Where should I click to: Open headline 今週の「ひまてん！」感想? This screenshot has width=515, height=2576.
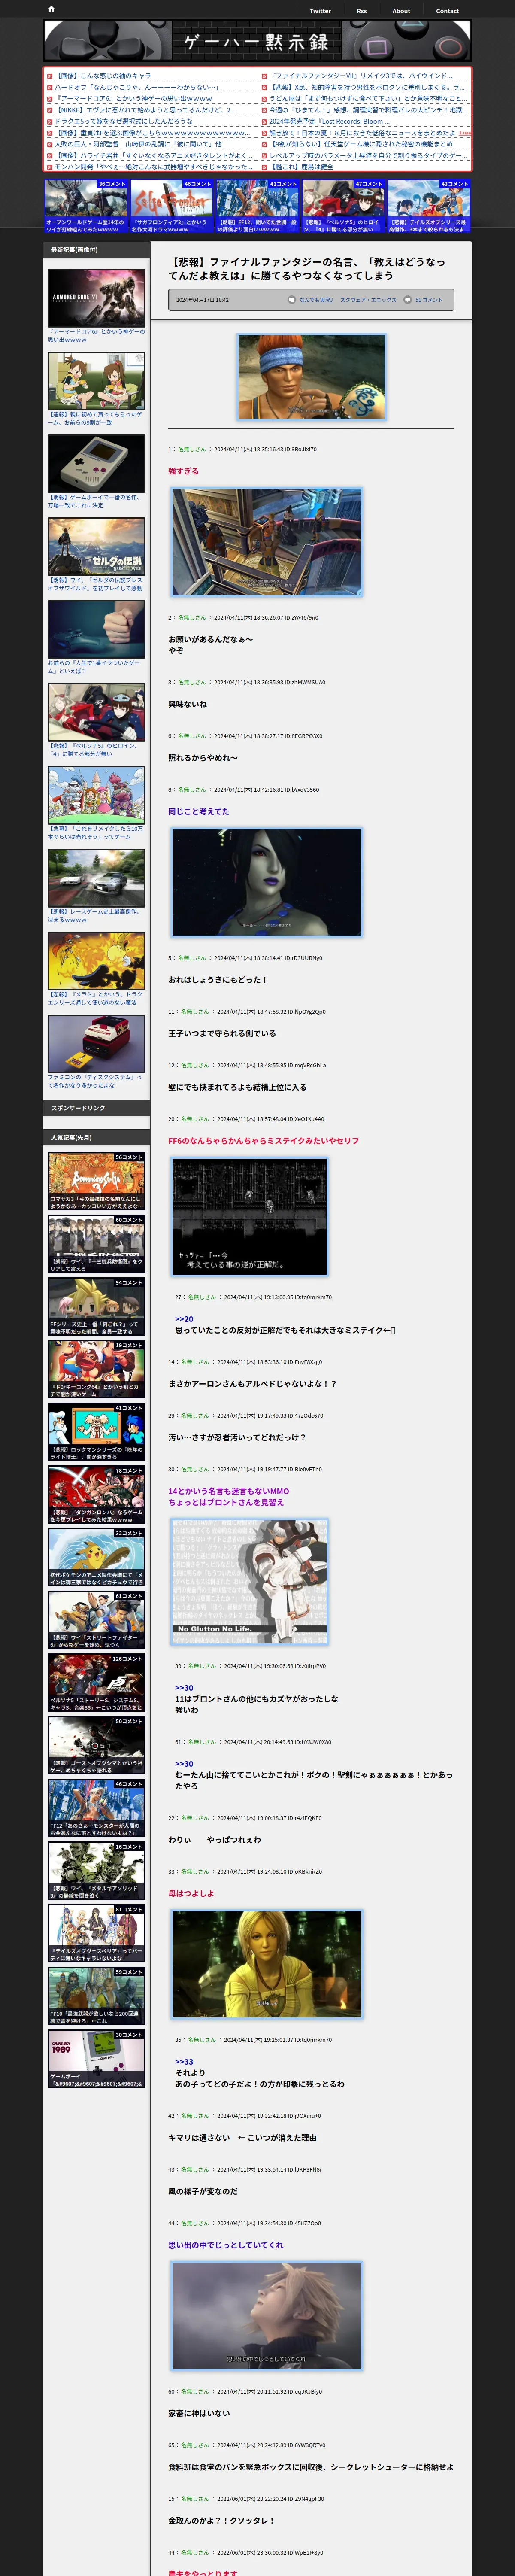point(368,110)
